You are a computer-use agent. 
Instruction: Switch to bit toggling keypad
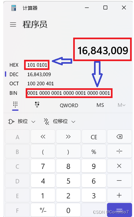click(37, 105)
